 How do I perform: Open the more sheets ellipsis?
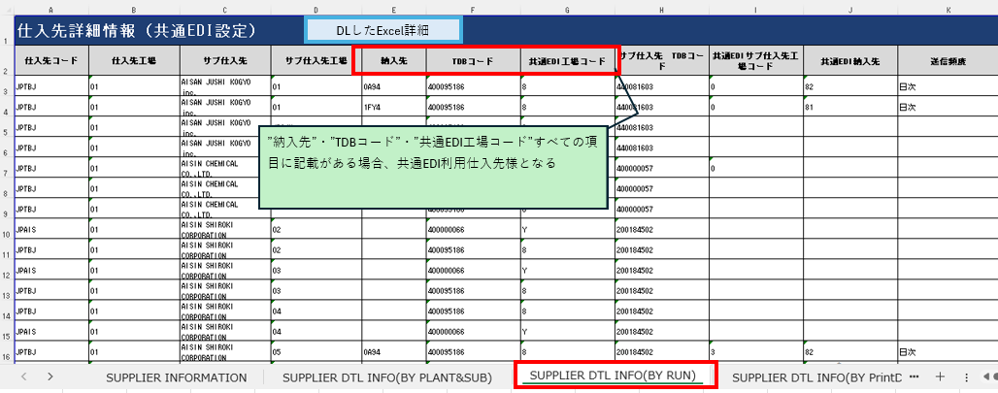(x=915, y=376)
